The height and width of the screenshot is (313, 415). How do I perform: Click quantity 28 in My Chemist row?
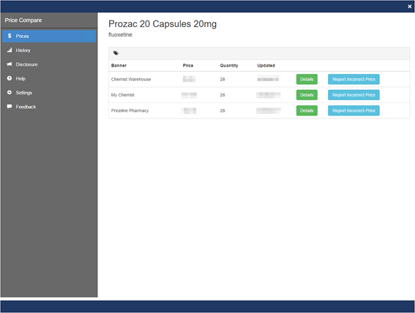click(x=223, y=95)
